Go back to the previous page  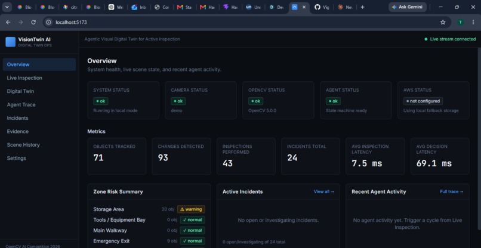tap(8, 22)
